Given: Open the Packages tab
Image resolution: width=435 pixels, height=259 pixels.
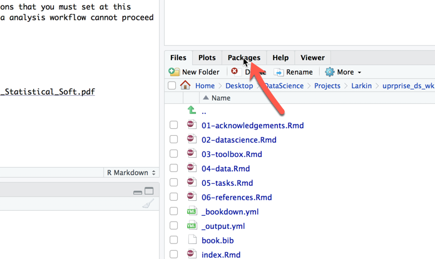Looking at the screenshot, I should [x=244, y=58].
